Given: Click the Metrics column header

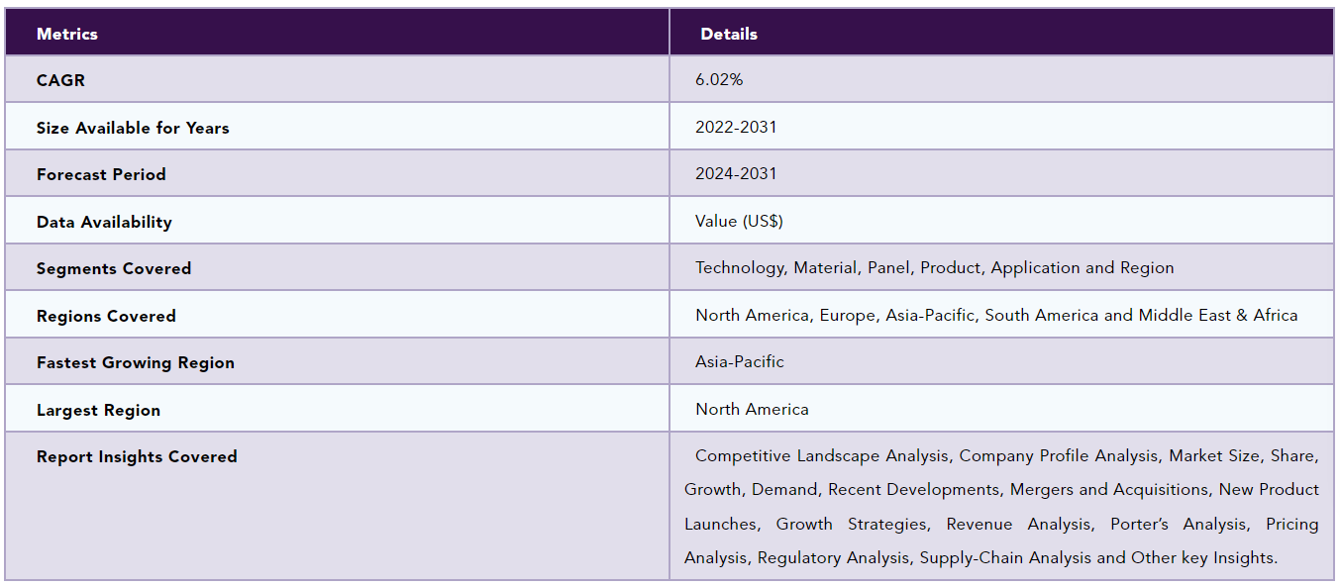Looking at the screenshot, I should (67, 34).
